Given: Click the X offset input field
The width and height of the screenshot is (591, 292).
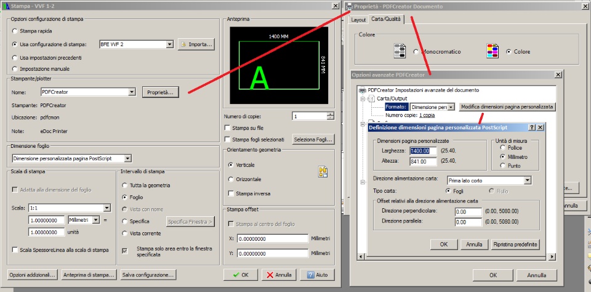Looking at the screenshot, I should pos(273,239).
